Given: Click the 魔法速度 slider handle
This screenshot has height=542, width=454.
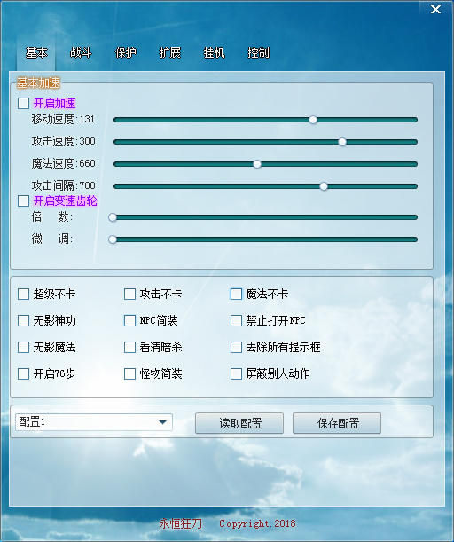Looking at the screenshot, I should pos(257,164).
